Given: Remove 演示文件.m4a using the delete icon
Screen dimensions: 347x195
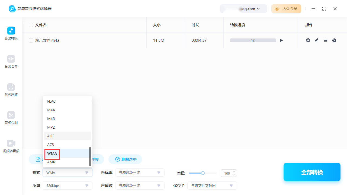Looking at the screenshot, I should coord(334,40).
